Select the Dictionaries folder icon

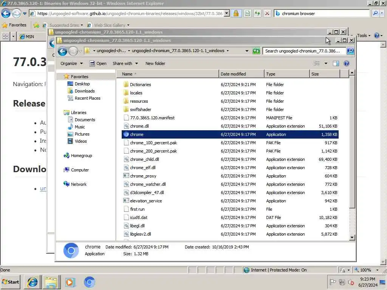click(126, 84)
